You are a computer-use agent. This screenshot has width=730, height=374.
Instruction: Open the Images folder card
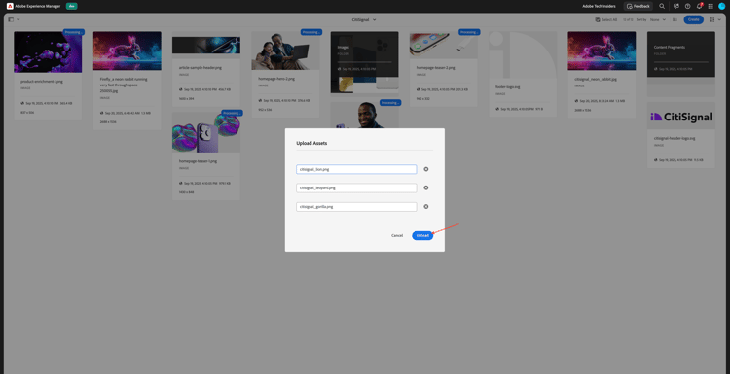[365, 62]
